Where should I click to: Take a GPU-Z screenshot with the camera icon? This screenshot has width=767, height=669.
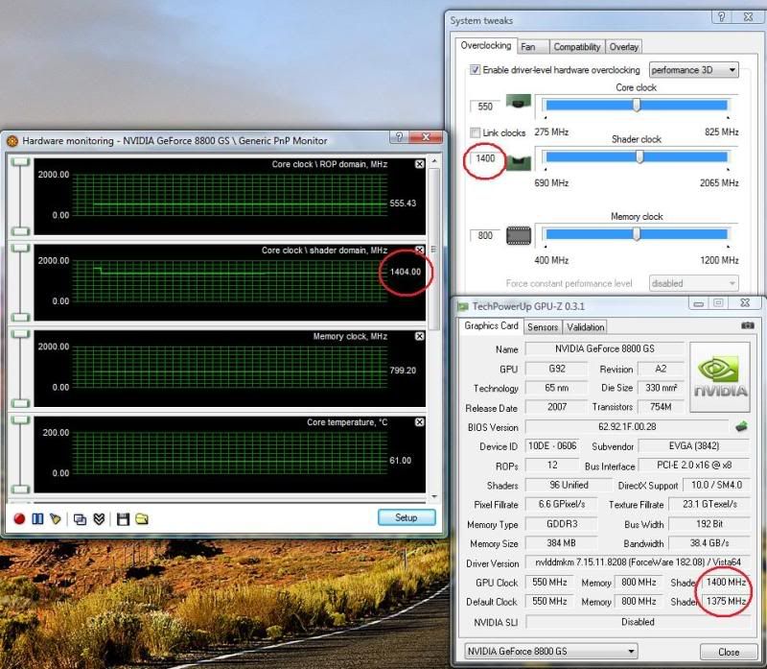[x=748, y=325]
